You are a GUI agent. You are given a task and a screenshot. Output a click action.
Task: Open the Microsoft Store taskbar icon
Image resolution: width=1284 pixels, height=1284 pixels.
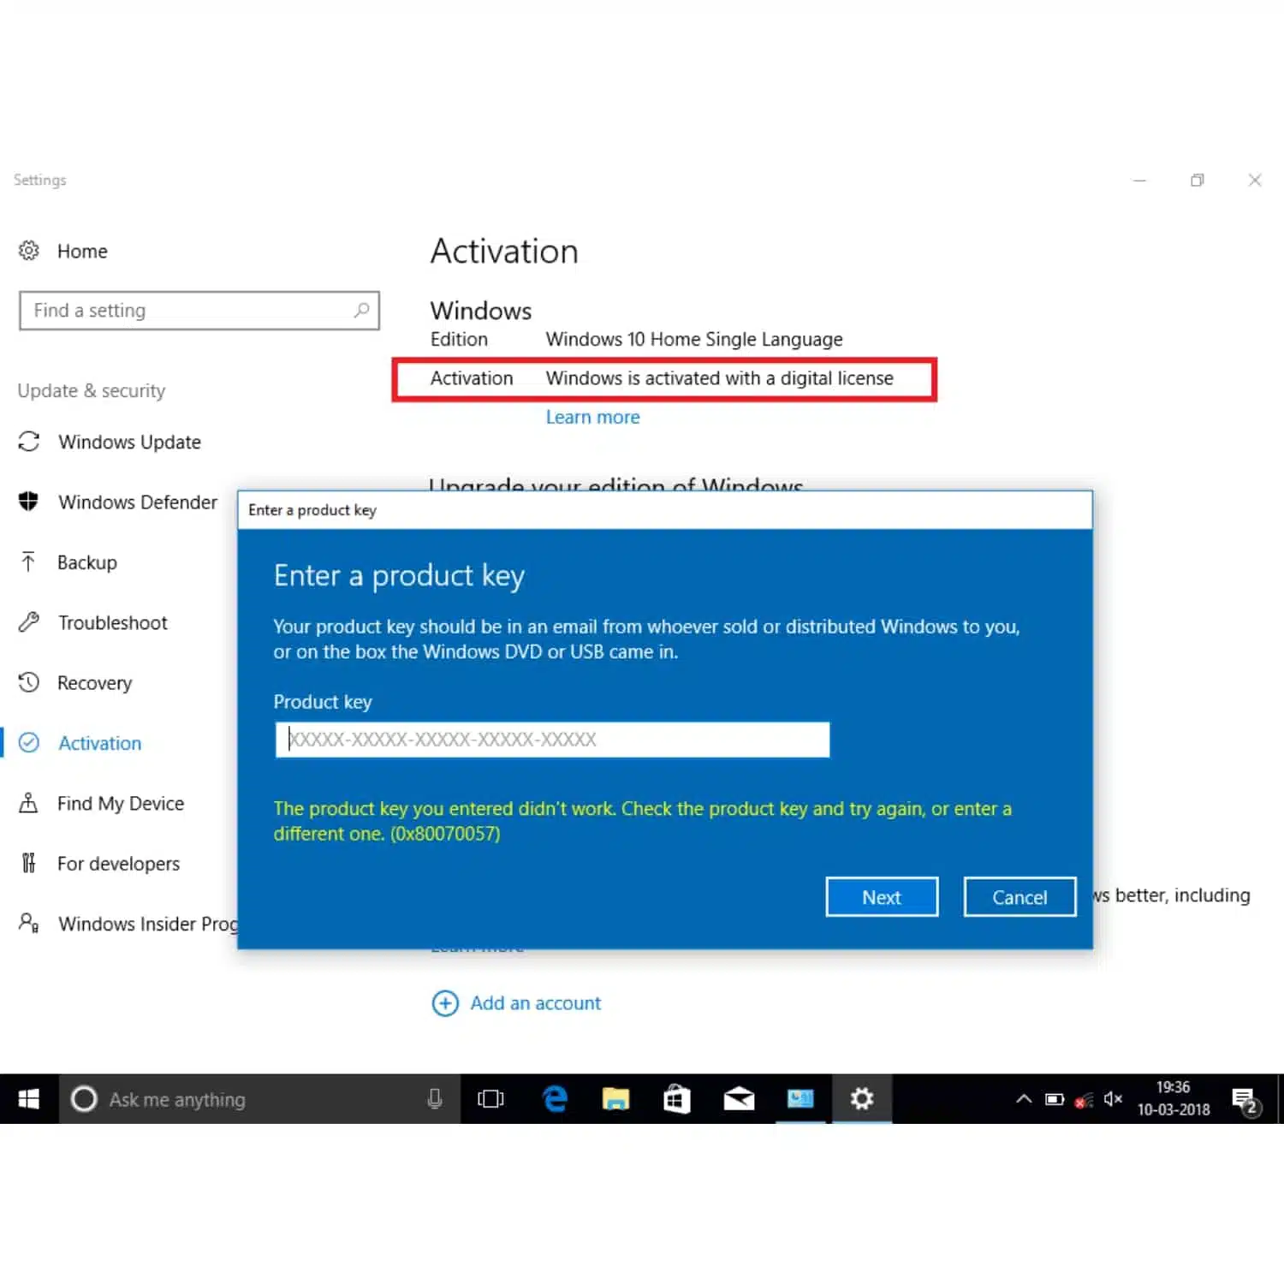[677, 1099]
